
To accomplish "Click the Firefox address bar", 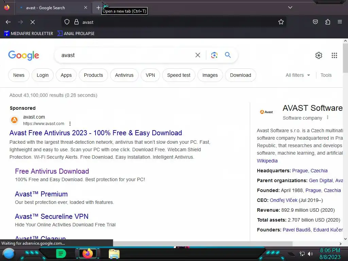I will 173,22.
